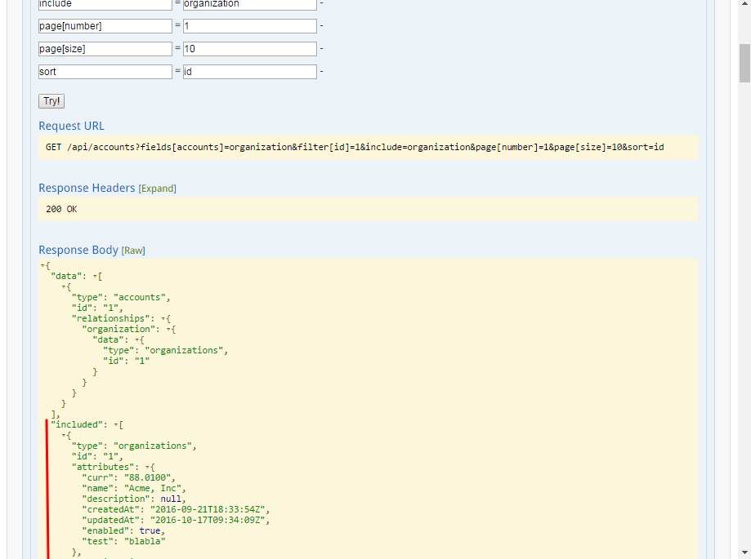Click the Try! button

(51, 101)
